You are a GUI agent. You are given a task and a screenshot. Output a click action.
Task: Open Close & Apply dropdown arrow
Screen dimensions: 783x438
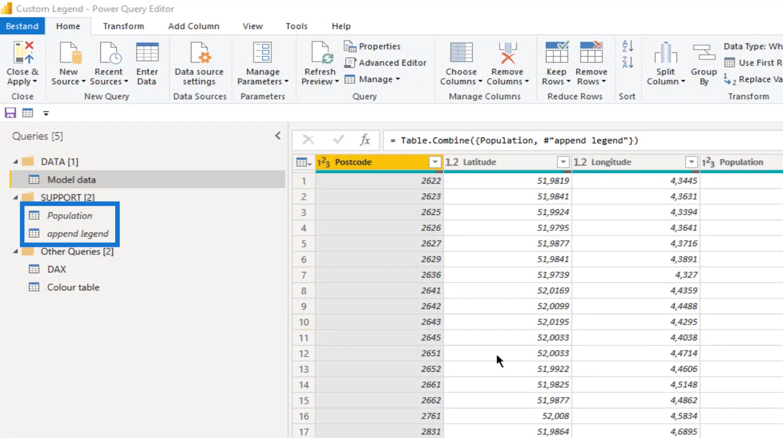[35, 82]
